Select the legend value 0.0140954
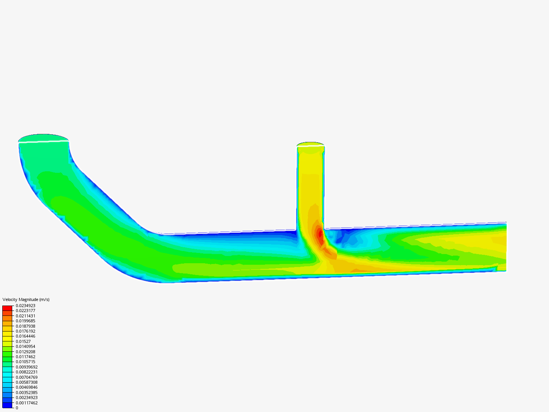 tap(26, 346)
